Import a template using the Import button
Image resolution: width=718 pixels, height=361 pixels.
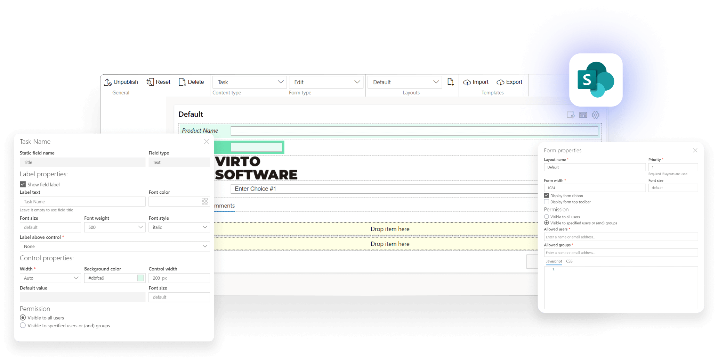(476, 82)
